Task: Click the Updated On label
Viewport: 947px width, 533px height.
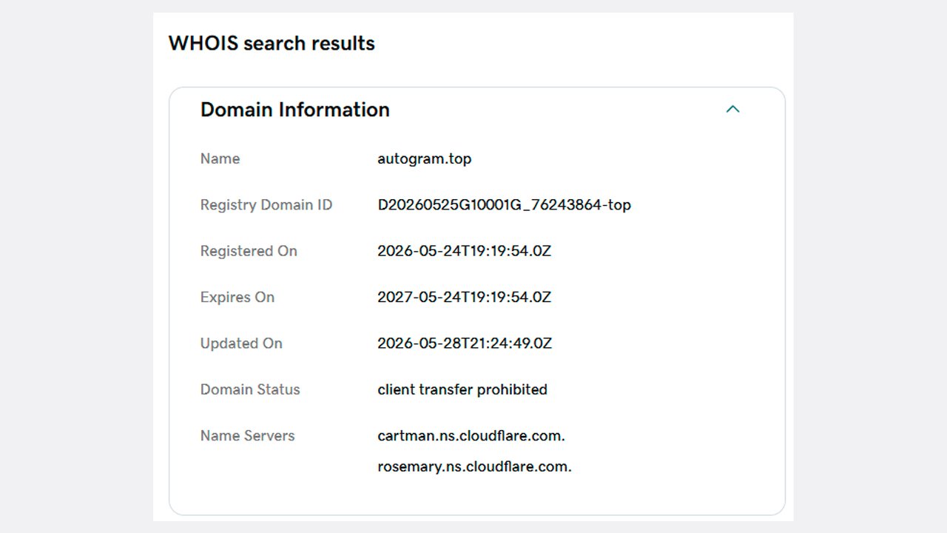Action: pyautogui.click(x=241, y=343)
